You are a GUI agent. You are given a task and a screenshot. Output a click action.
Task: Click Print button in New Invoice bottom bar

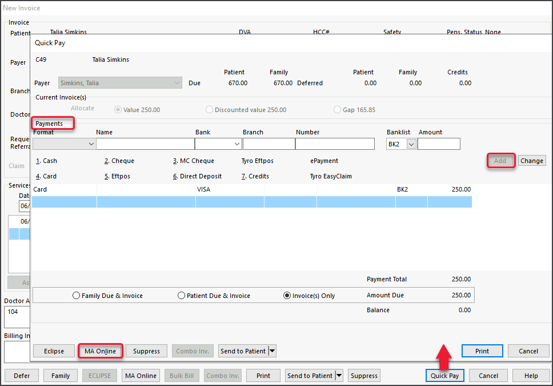click(263, 376)
